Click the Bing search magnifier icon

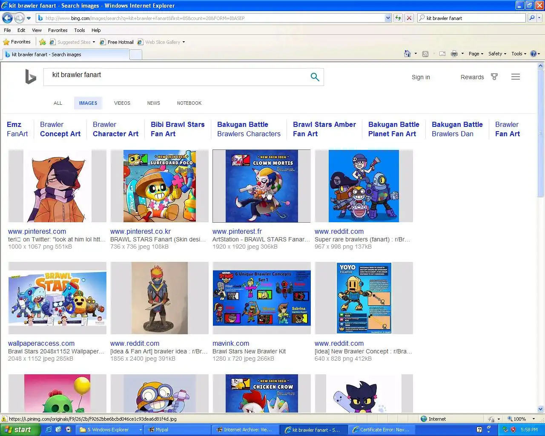coord(315,77)
